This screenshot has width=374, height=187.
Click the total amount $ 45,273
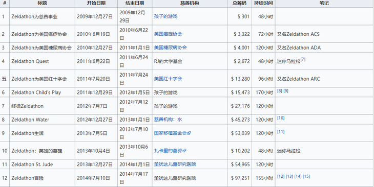240,120
